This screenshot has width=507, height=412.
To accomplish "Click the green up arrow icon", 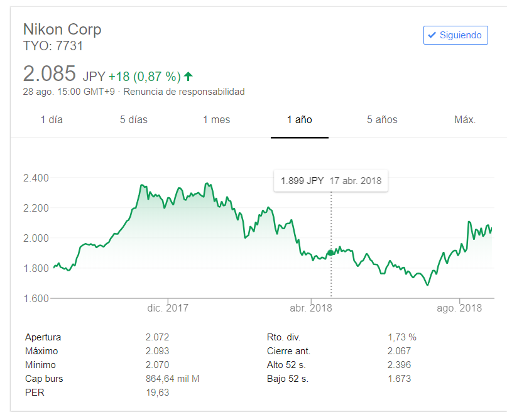I will [x=188, y=77].
